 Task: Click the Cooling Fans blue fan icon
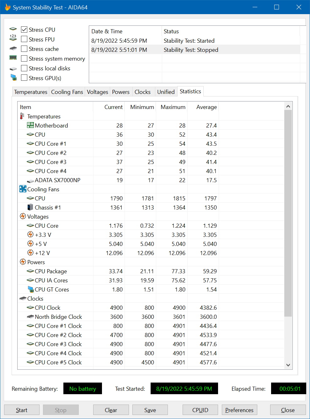23,189
